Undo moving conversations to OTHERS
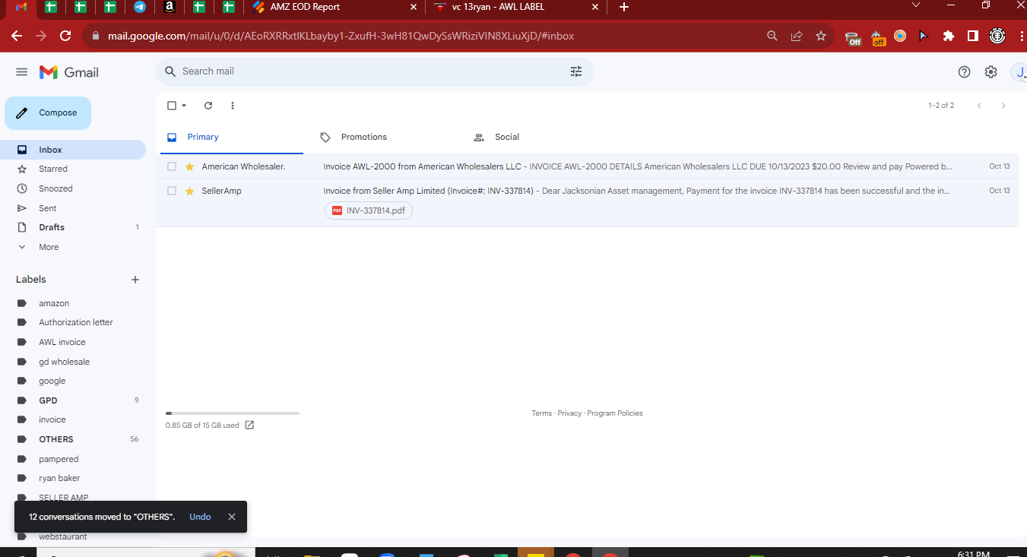The image size is (1027, 557). (x=200, y=517)
